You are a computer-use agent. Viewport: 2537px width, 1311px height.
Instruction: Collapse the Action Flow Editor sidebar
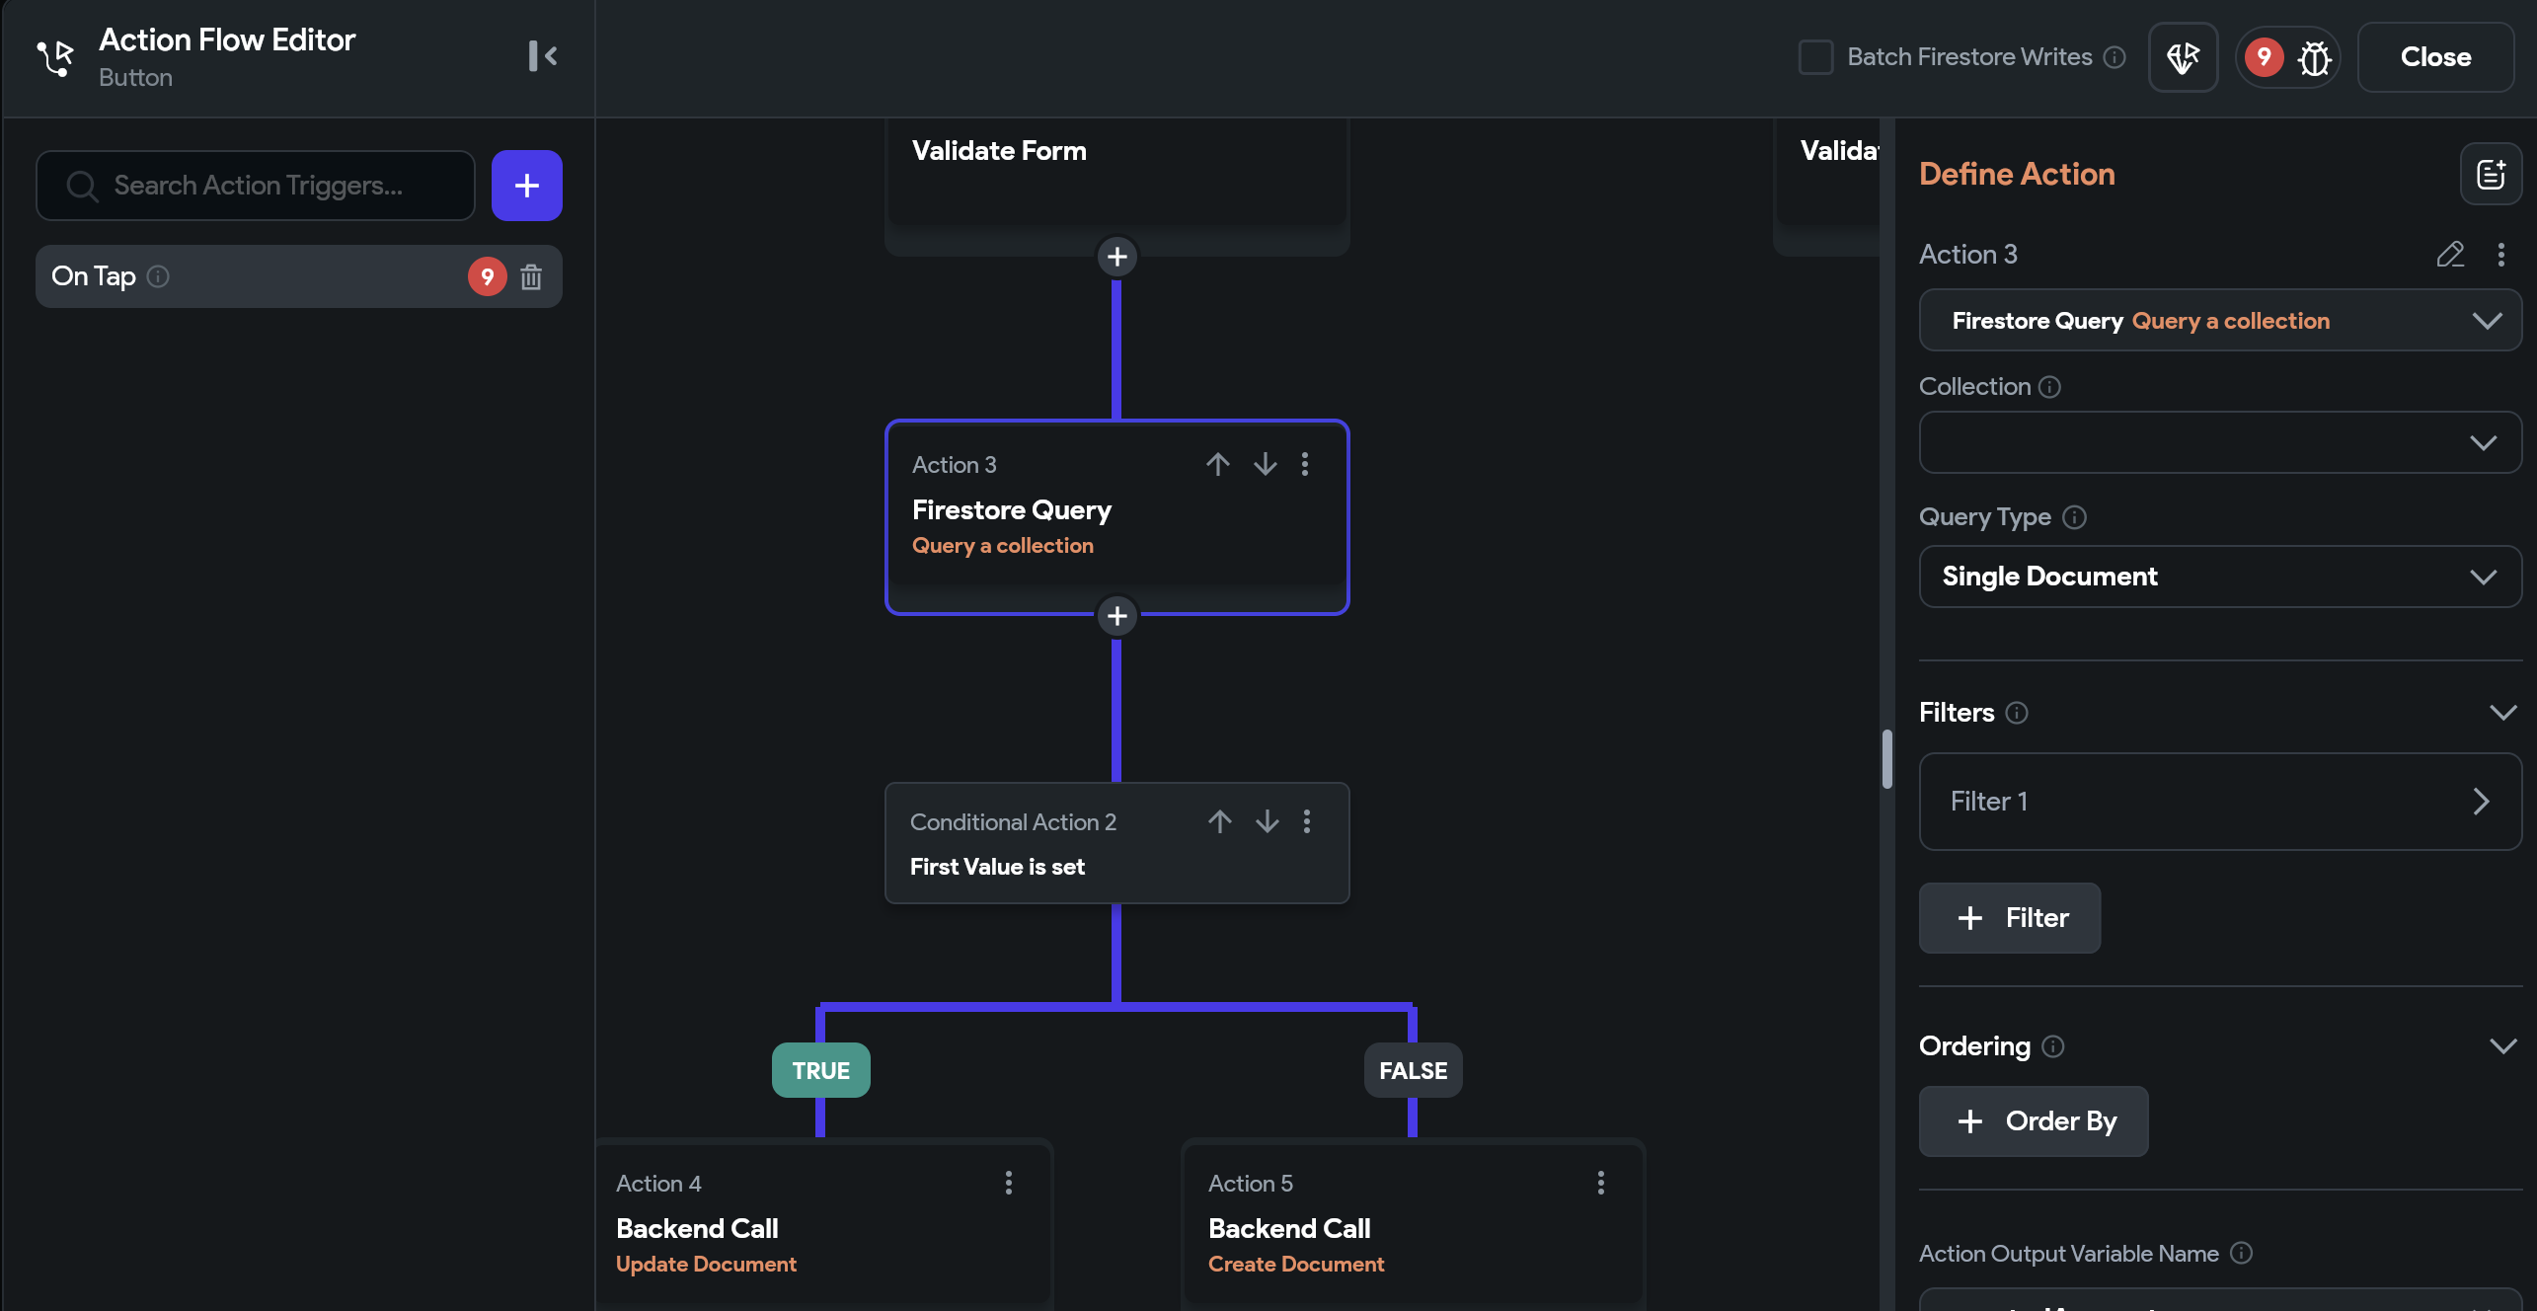[x=542, y=56]
